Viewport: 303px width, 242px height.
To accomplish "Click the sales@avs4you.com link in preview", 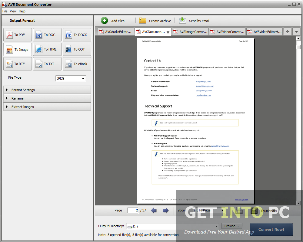I will (204, 91).
